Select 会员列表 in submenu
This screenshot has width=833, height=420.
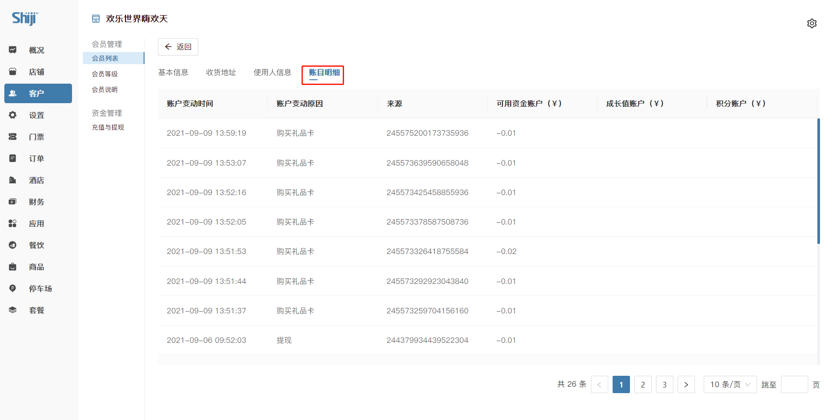[x=113, y=58]
